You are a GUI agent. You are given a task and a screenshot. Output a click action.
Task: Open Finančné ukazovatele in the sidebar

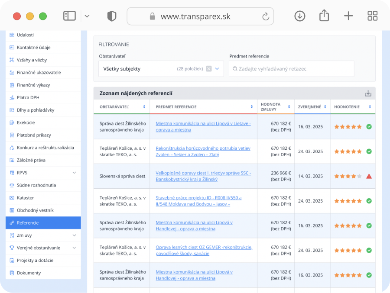pyautogui.click(x=39, y=73)
